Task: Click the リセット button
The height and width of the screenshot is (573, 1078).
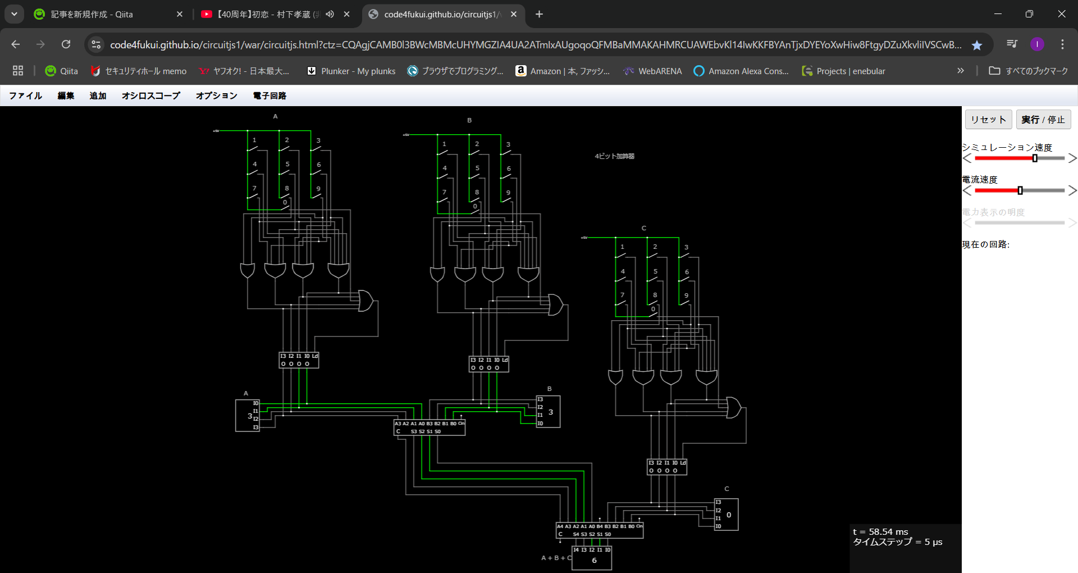Action: click(988, 120)
